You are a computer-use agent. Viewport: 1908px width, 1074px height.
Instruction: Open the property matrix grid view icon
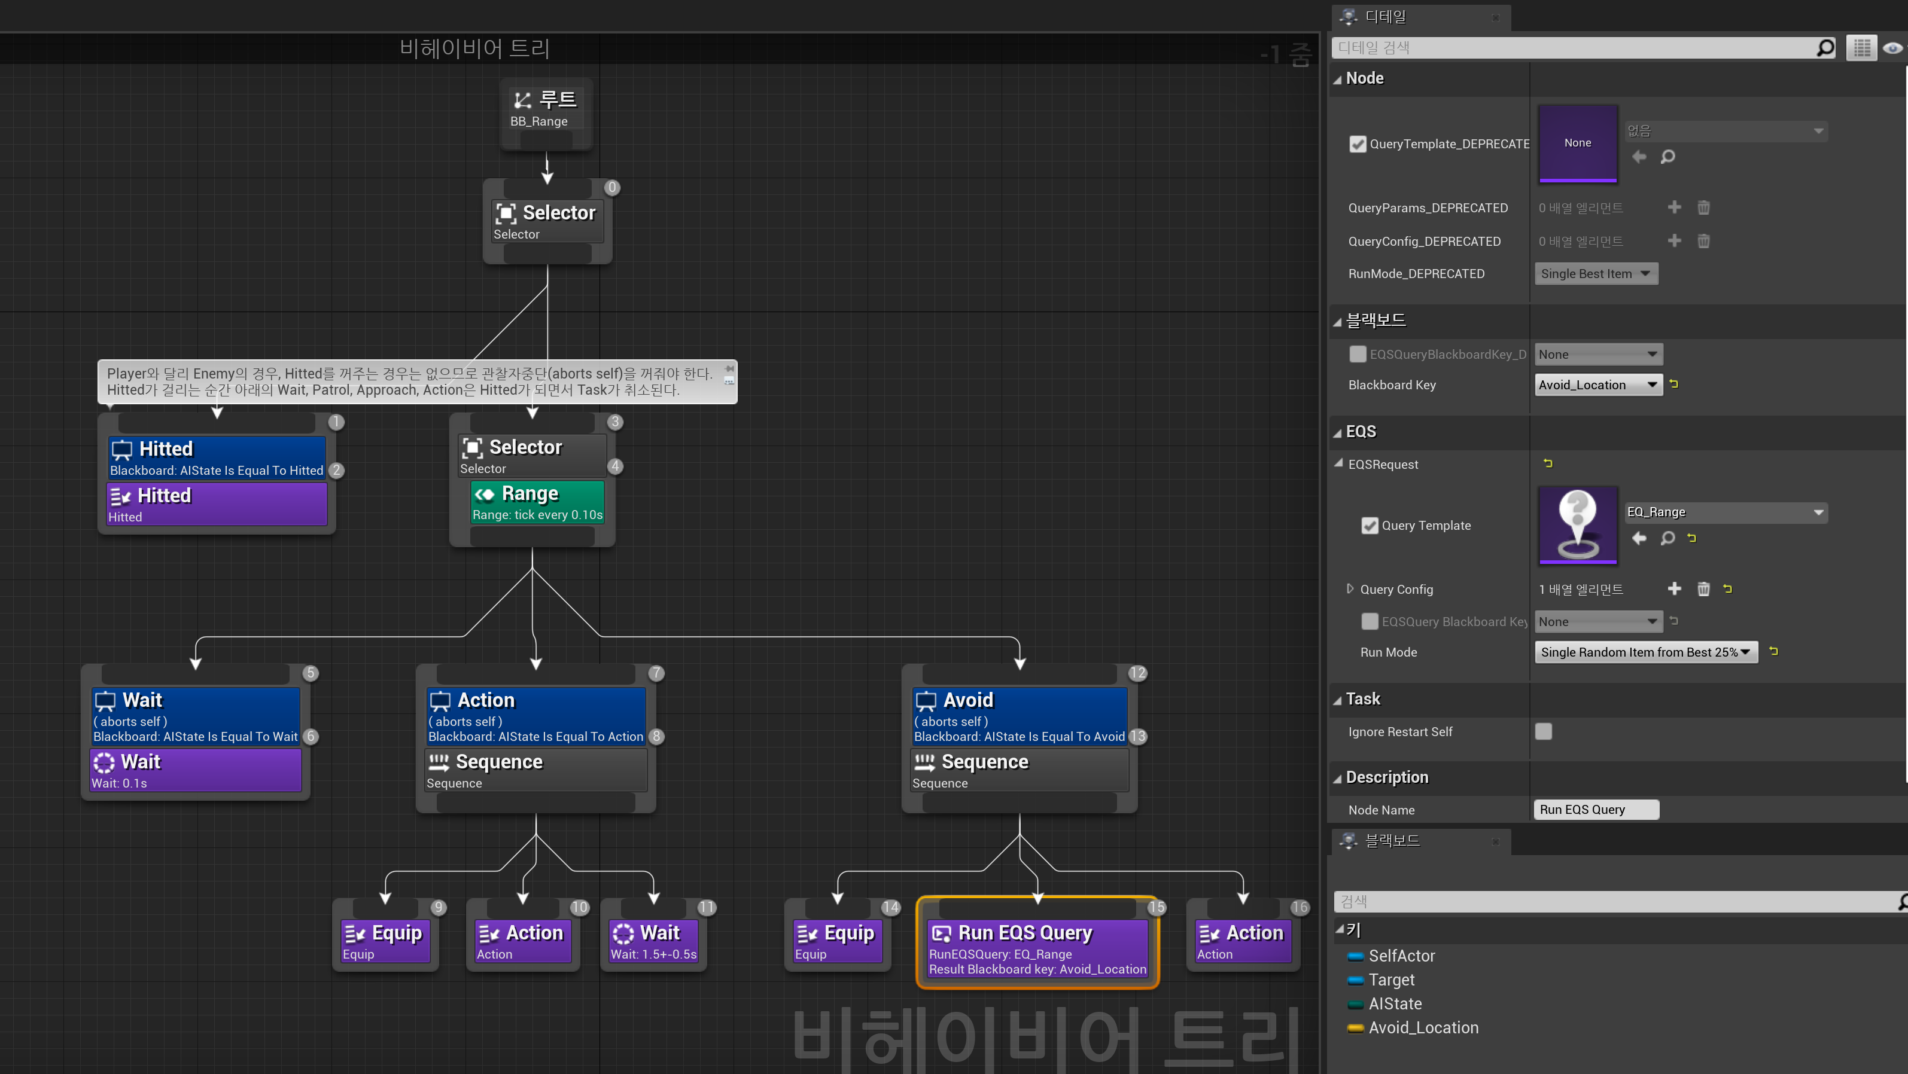(x=1861, y=48)
